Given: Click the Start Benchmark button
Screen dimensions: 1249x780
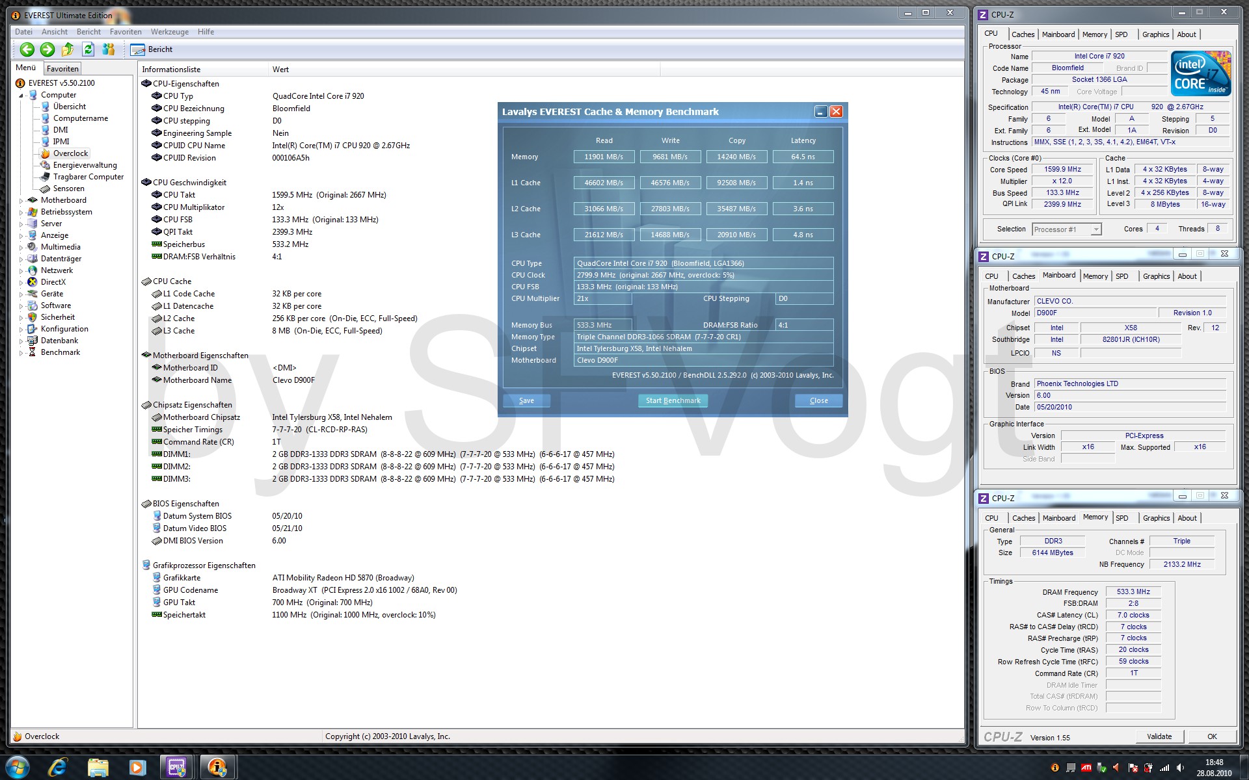Looking at the screenshot, I should coord(673,400).
